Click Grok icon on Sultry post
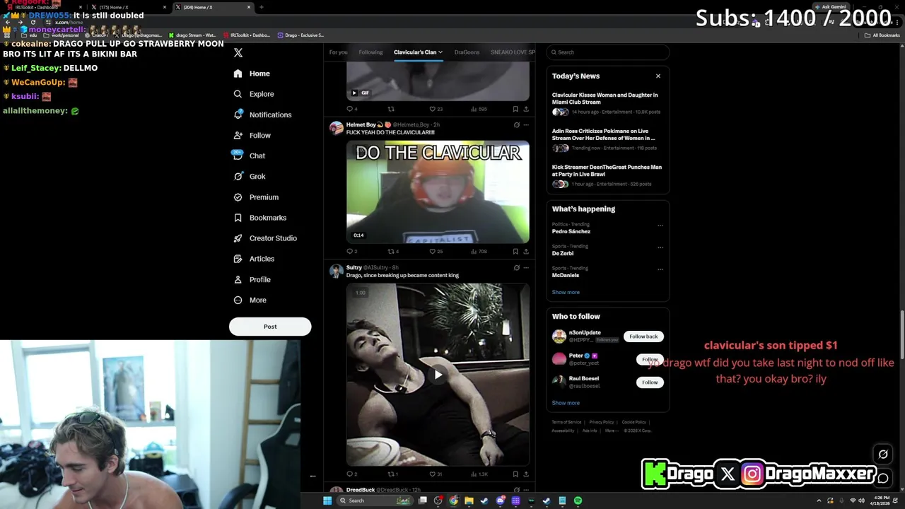Image resolution: width=905 pixels, height=509 pixels. tap(516, 268)
